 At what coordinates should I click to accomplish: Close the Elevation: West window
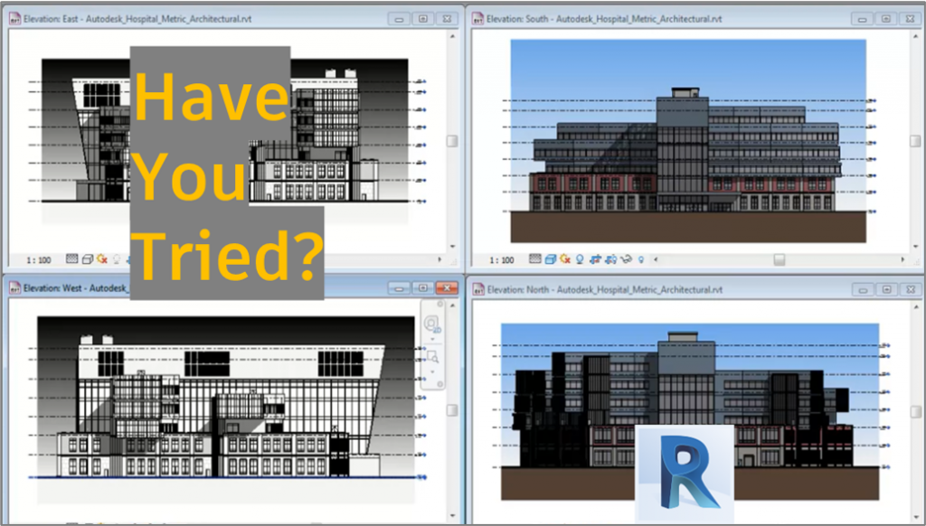pyautogui.click(x=447, y=288)
